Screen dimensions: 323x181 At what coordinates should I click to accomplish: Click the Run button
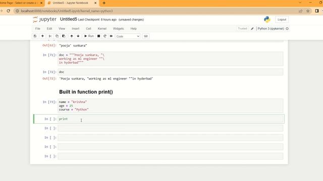89,36
